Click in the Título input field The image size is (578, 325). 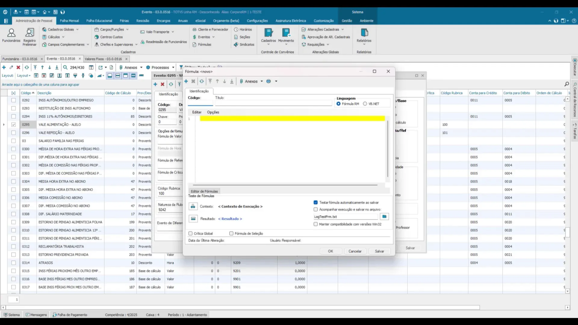click(273, 103)
